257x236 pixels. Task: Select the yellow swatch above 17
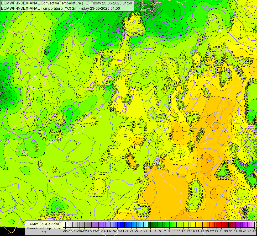(x=187, y=225)
